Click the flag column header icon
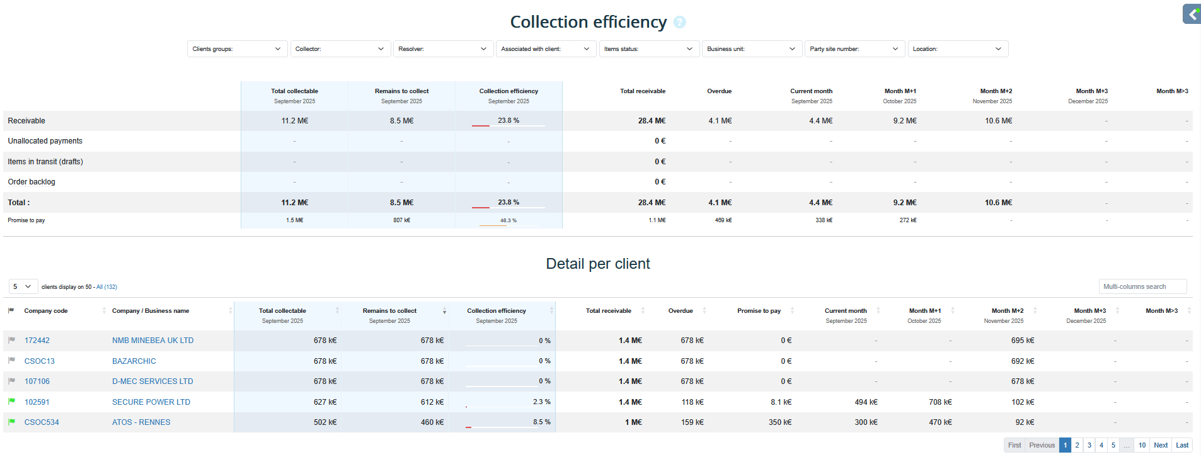This screenshot has height=457, width=1201. (x=11, y=311)
